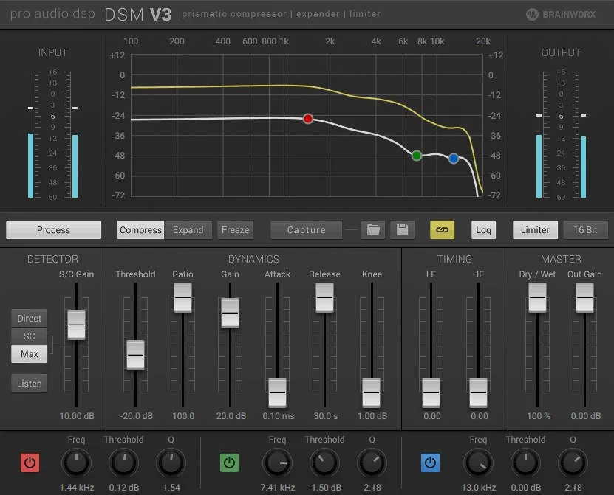Toggle the Log scale button
The width and height of the screenshot is (614, 495).
click(x=483, y=230)
